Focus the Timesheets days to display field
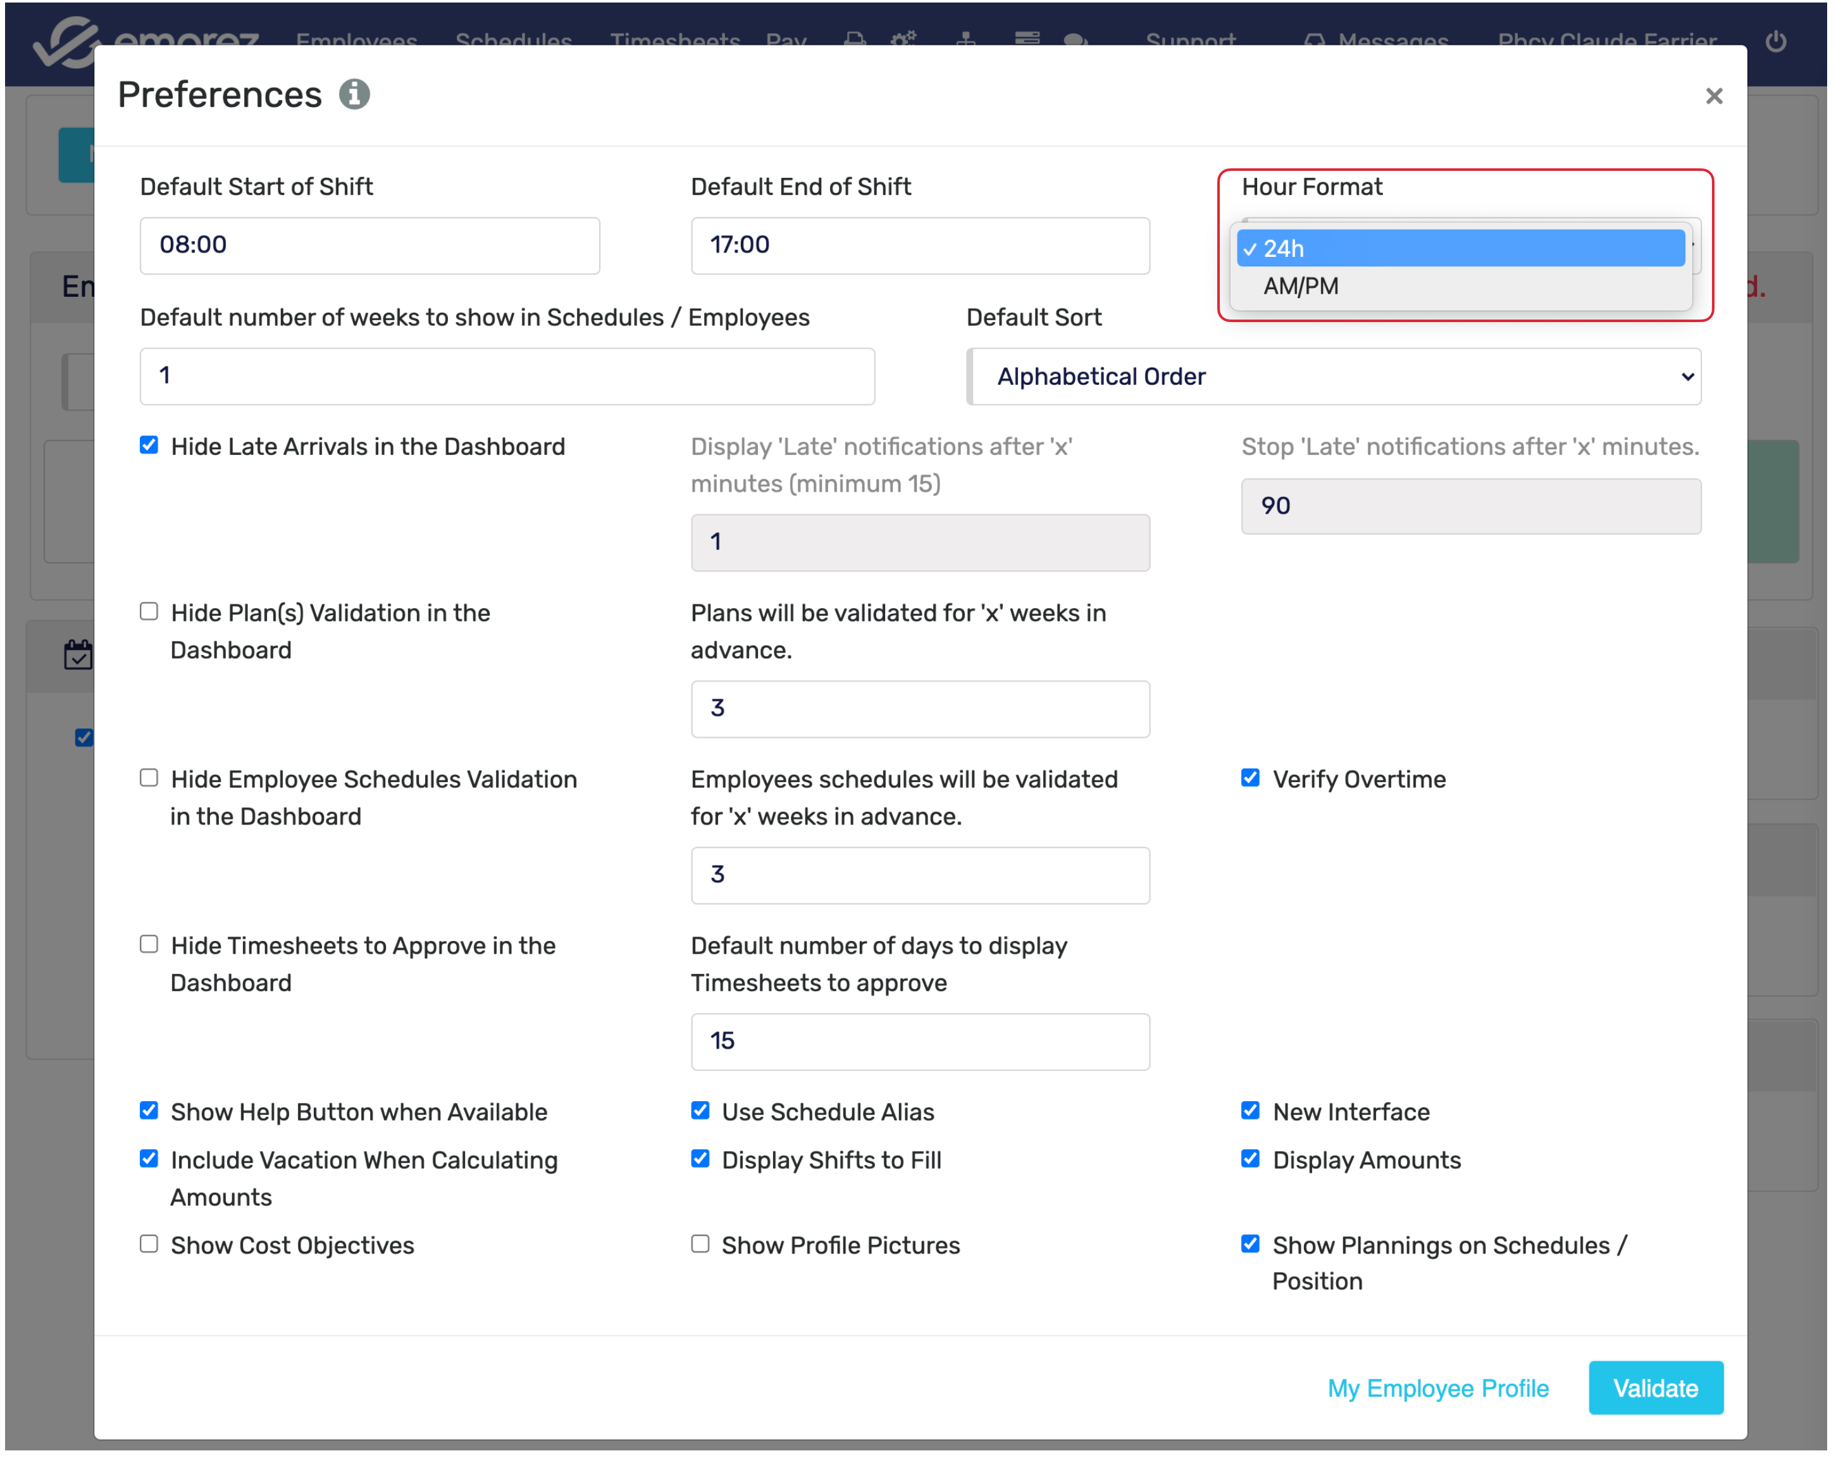Image resolution: width=1836 pixels, height=1458 pixels. (x=920, y=1042)
